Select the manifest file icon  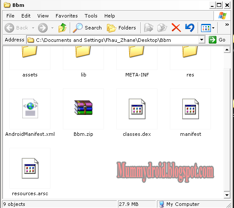pyautogui.click(x=190, y=109)
